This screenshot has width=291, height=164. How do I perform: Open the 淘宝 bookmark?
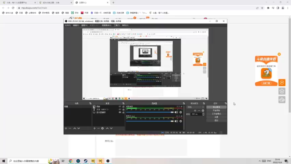(x=65, y=13)
